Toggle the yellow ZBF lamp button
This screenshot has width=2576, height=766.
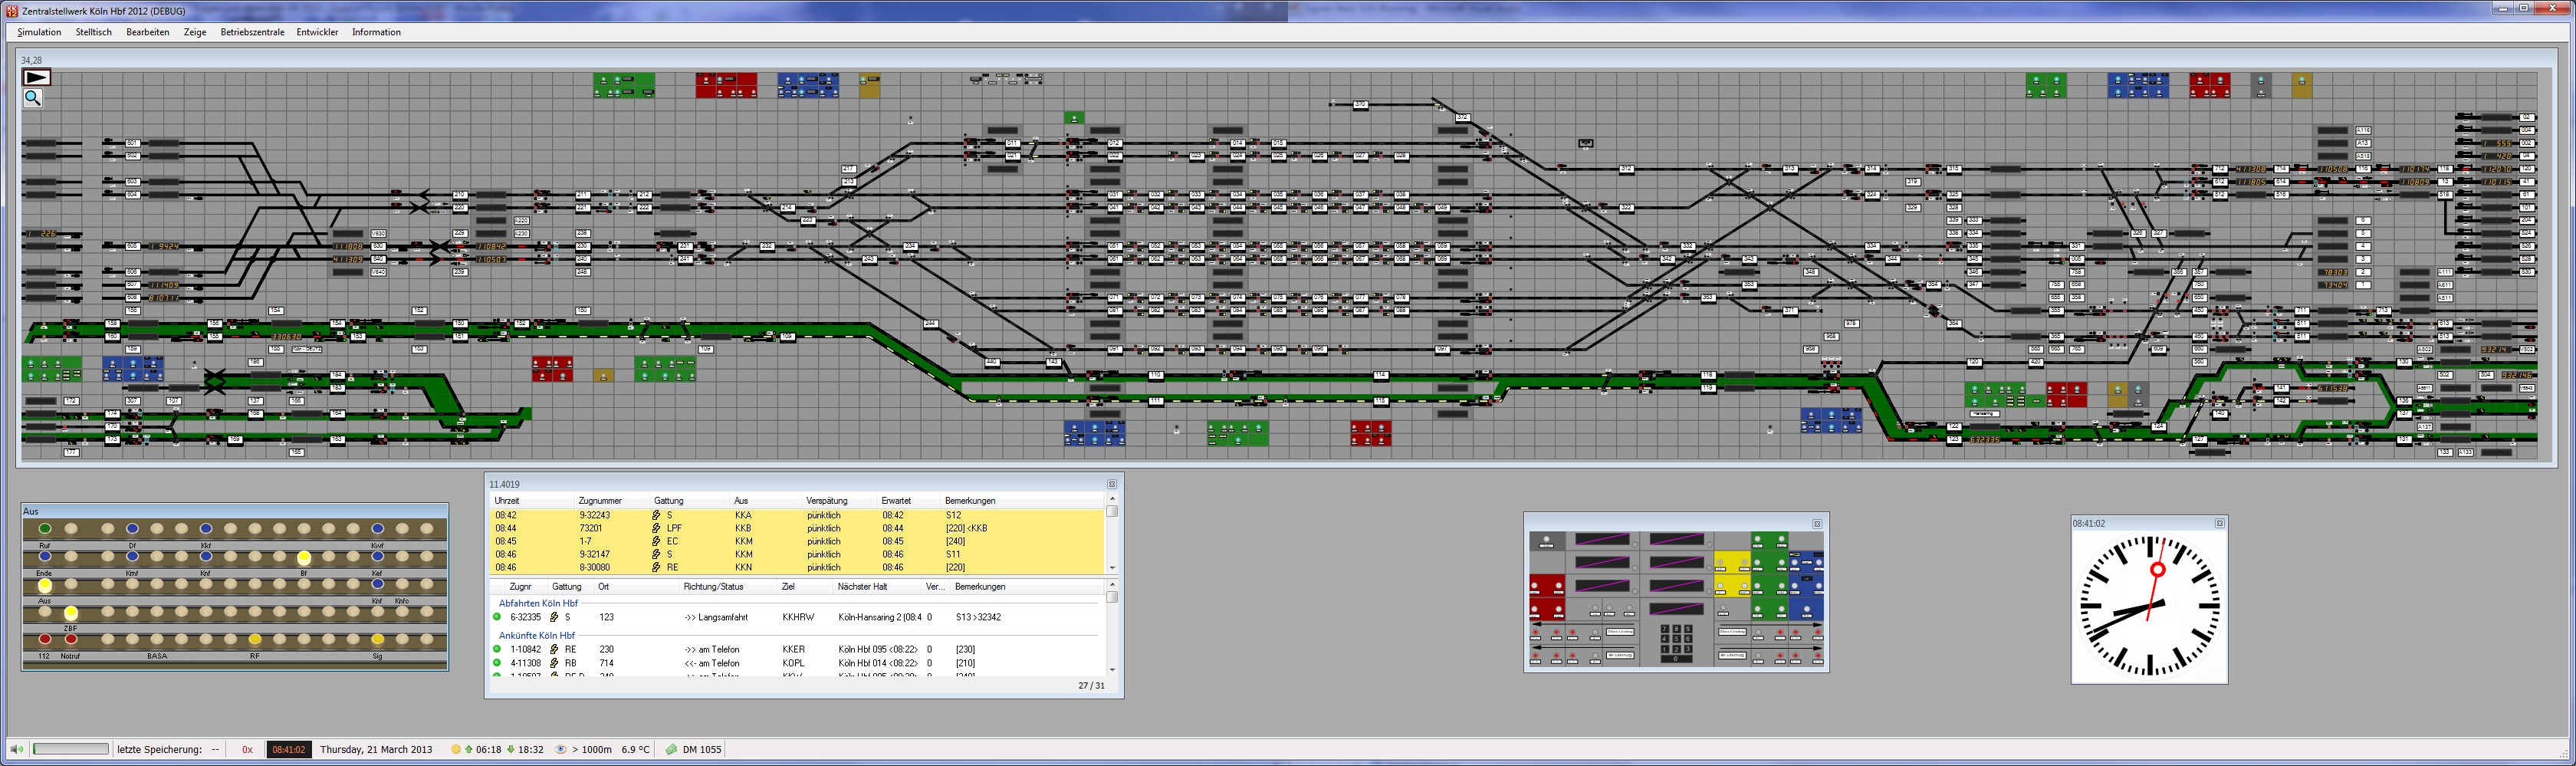coord(71,613)
